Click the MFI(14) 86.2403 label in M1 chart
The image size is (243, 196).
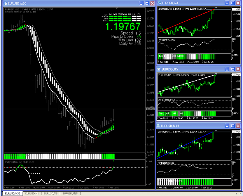click(x=167, y=40)
